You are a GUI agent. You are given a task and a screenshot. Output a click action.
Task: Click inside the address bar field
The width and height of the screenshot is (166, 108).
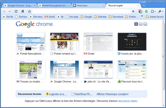[x=81, y=11]
